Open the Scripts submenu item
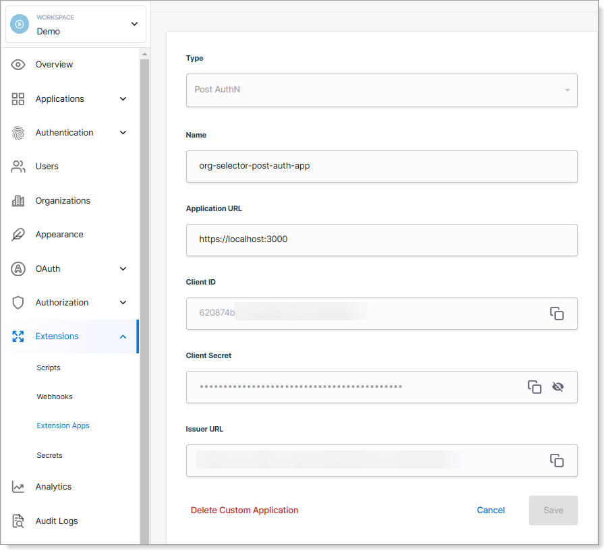This screenshot has width=609, height=555. point(49,368)
